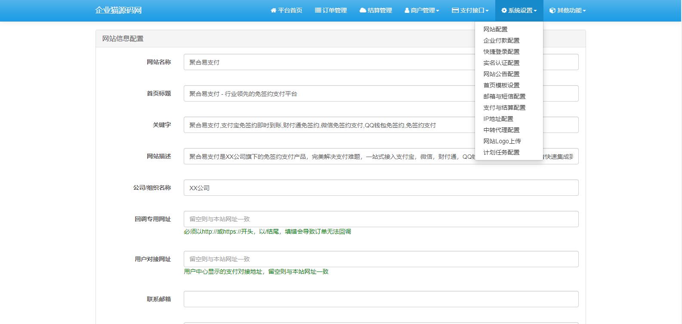Click the list icon beside 订单管理
The image size is (682, 324).
tap(318, 10)
